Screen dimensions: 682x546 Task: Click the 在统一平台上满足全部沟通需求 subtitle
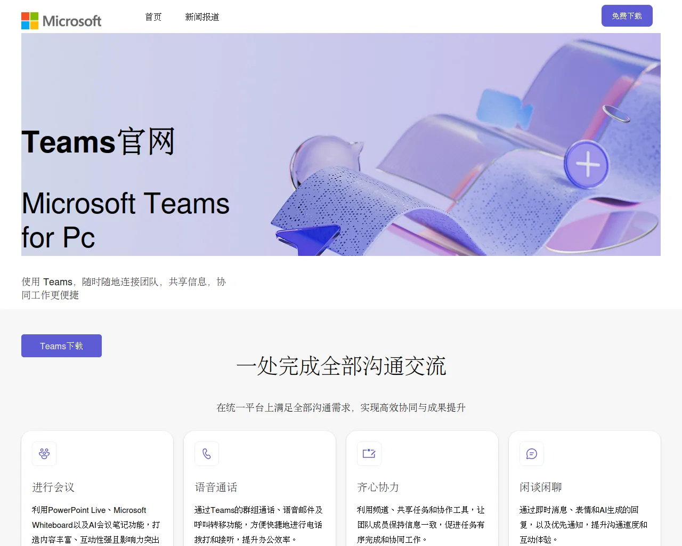tap(341, 408)
